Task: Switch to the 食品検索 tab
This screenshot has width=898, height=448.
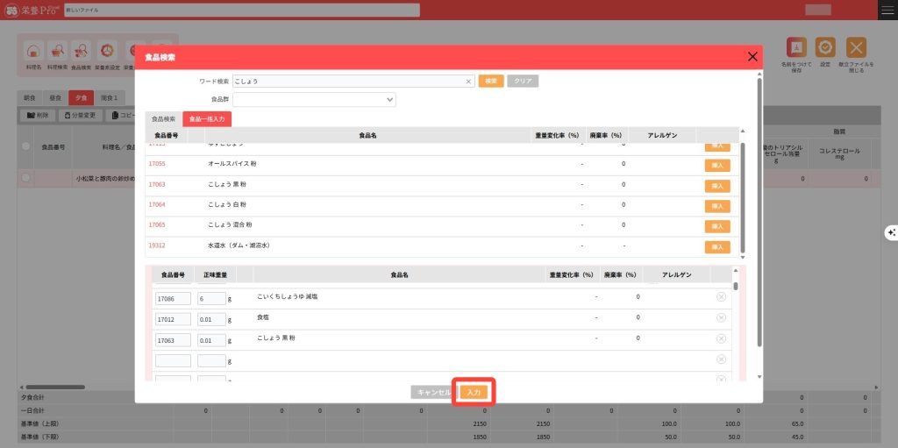Action: (x=163, y=118)
